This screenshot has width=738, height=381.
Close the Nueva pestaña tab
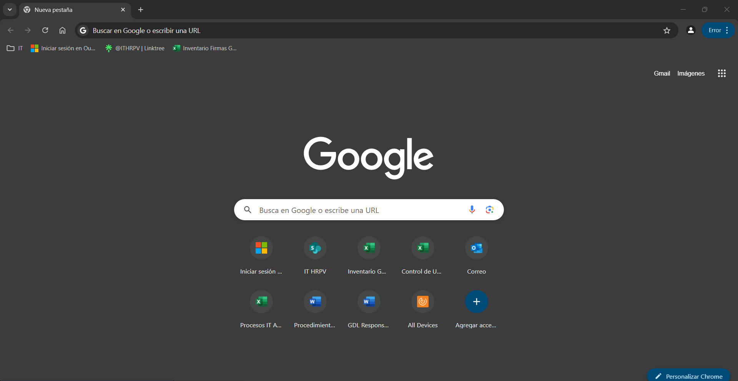pyautogui.click(x=123, y=10)
